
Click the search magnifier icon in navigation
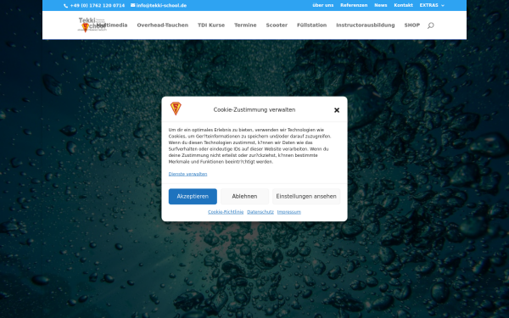[x=430, y=25]
